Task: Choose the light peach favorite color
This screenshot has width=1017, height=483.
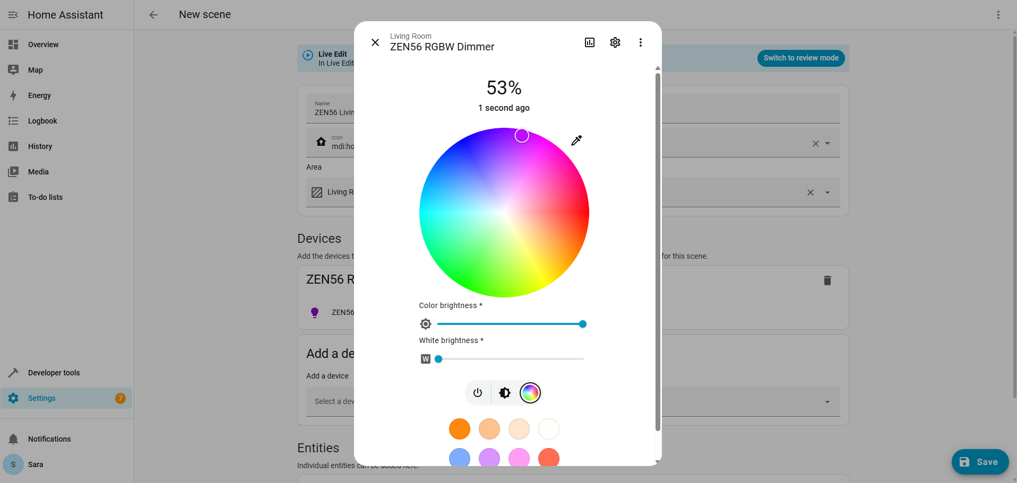Action: 489,429
